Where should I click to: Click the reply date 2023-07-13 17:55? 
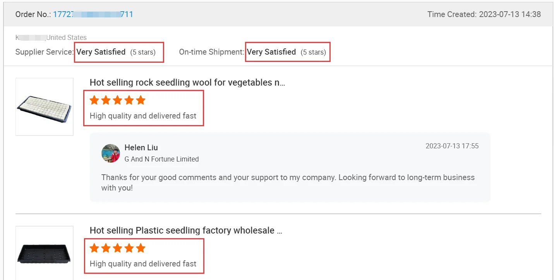point(452,146)
